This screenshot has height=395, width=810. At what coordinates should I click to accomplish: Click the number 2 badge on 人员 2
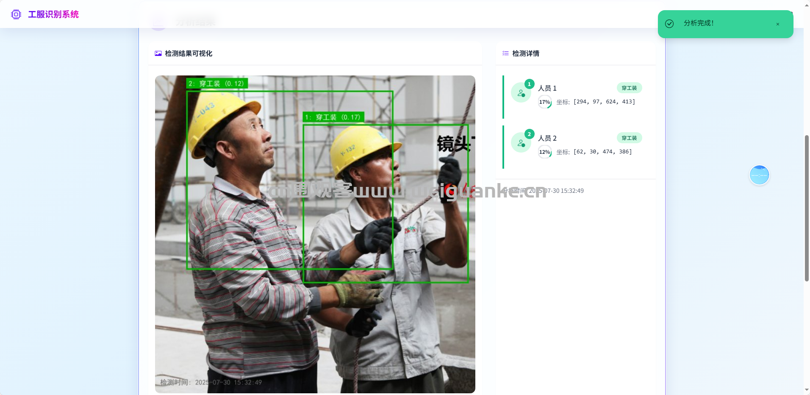(529, 134)
